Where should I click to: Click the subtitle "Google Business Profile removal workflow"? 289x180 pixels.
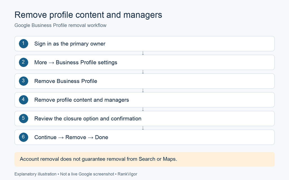pos(60,25)
